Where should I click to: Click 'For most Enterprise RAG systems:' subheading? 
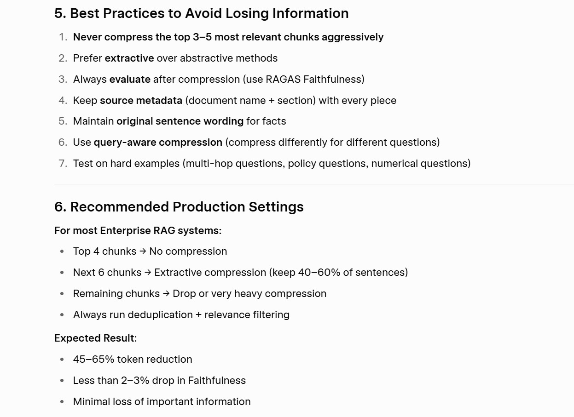click(x=138, y=231)
